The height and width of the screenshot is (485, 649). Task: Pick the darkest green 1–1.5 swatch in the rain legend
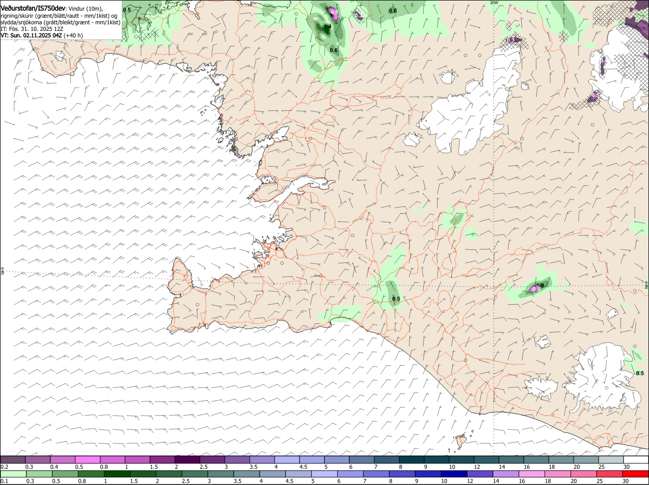[117, 474]
